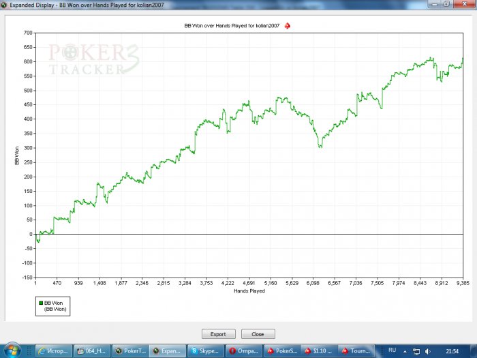This screenshot has width=477, height=358.
Task: Open the volume speaker tray icon
Action: [x=428, y=351]
